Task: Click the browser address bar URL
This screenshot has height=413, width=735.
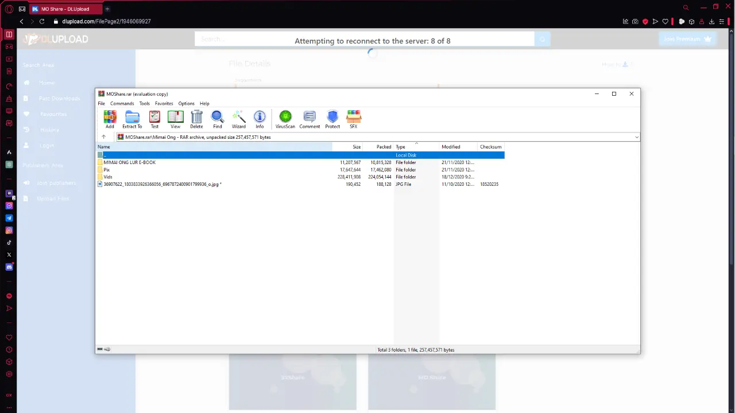Action: (x=106, y=21)
